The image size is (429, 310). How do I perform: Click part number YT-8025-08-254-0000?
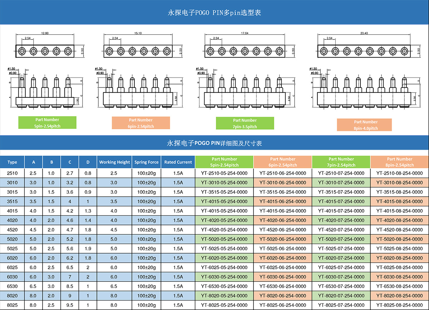tap(400, 305)
